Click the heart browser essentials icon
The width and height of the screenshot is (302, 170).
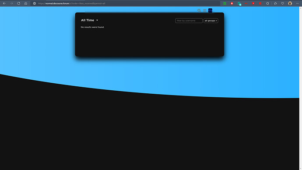tap(283, 3)
